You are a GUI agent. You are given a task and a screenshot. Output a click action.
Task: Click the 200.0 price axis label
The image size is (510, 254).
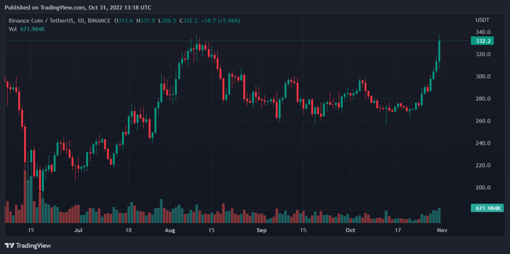tap(483, 188)
